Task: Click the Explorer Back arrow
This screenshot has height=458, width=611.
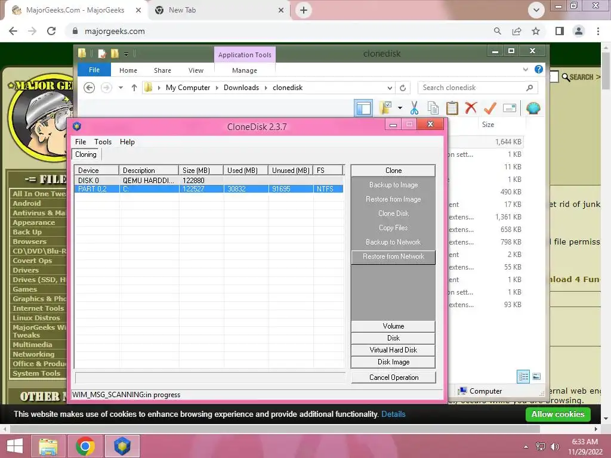Action: click(90, 88)
